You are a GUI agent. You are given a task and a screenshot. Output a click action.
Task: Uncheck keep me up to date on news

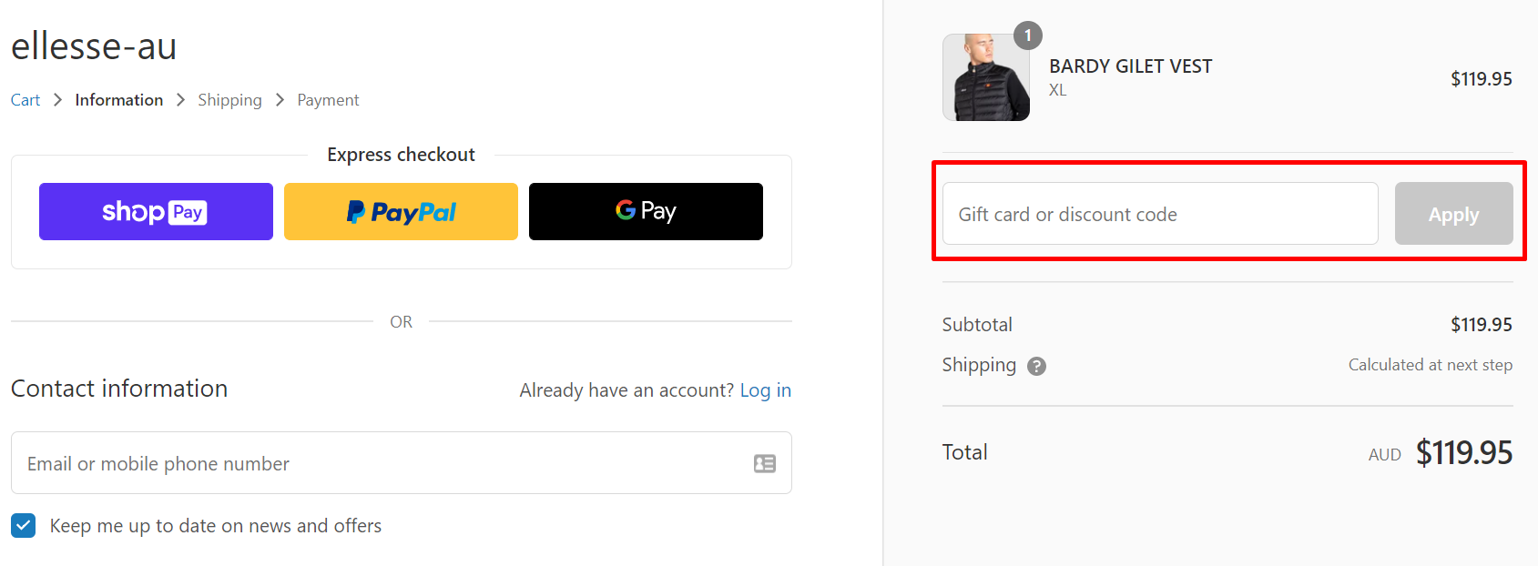[23, 525]
